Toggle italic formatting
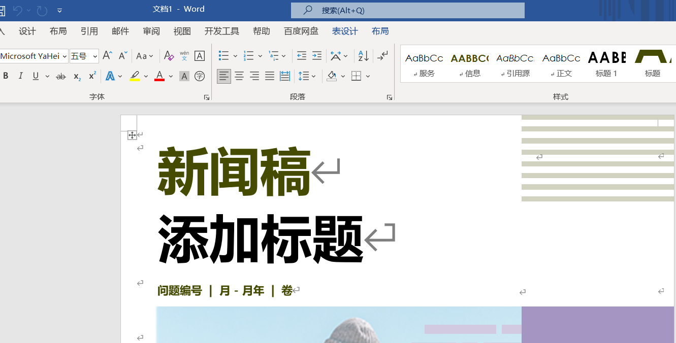The image size is (676, 343). pos(21,76)
